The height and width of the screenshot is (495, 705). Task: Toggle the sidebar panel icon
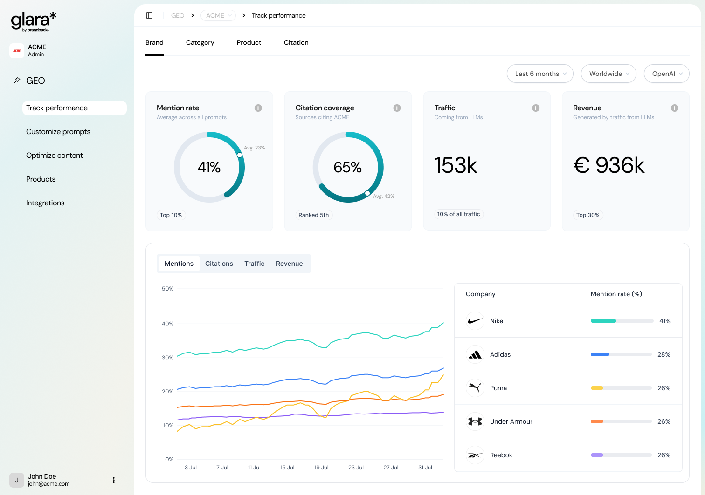[149, 15]
